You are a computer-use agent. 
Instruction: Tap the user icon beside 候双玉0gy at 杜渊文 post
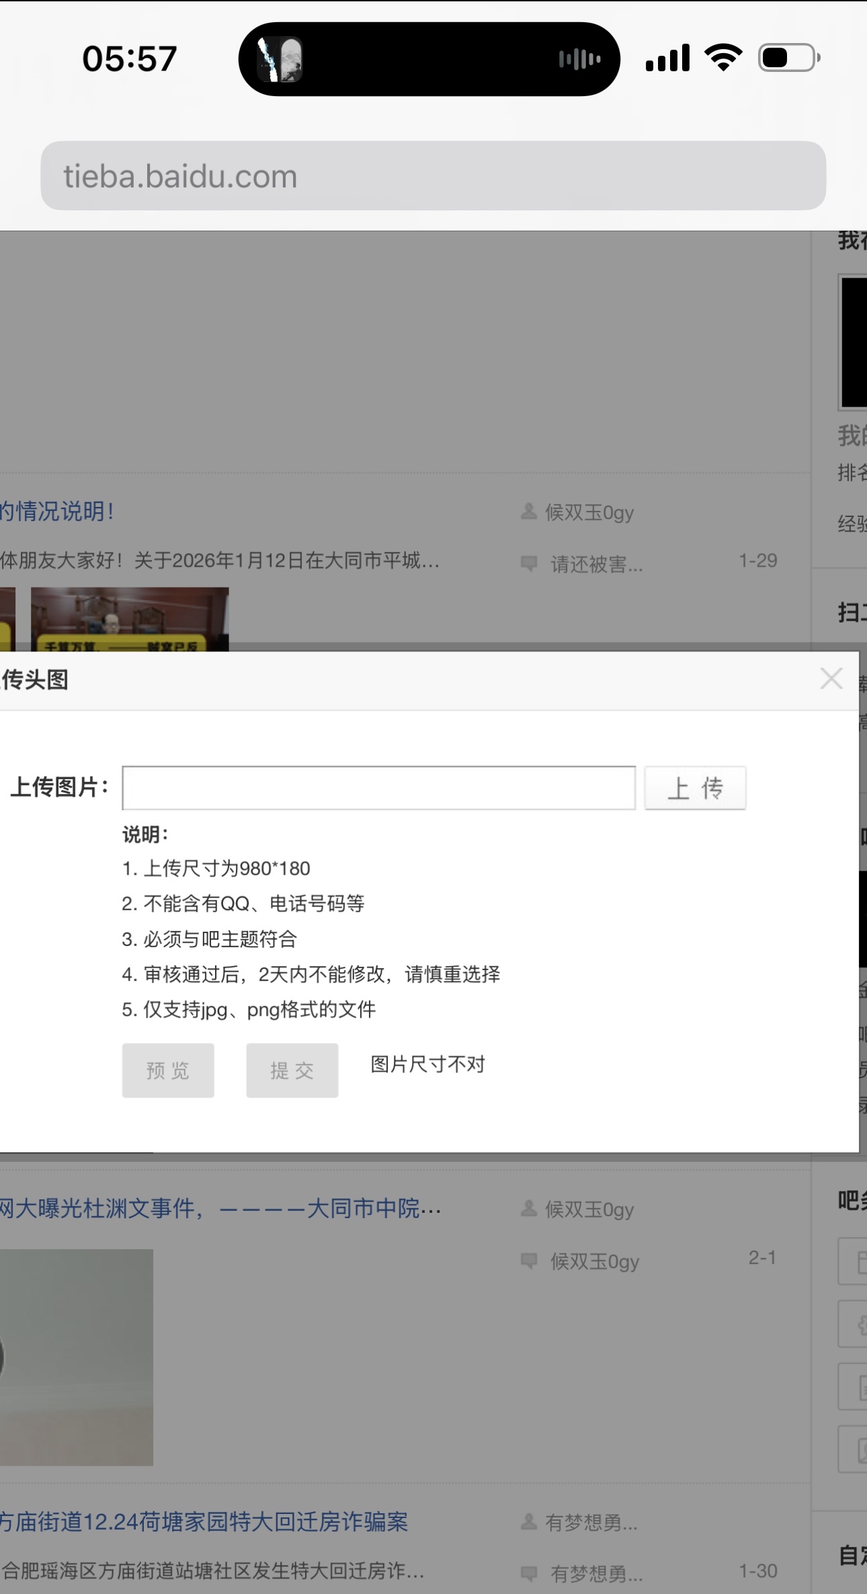click(529, 1209)
